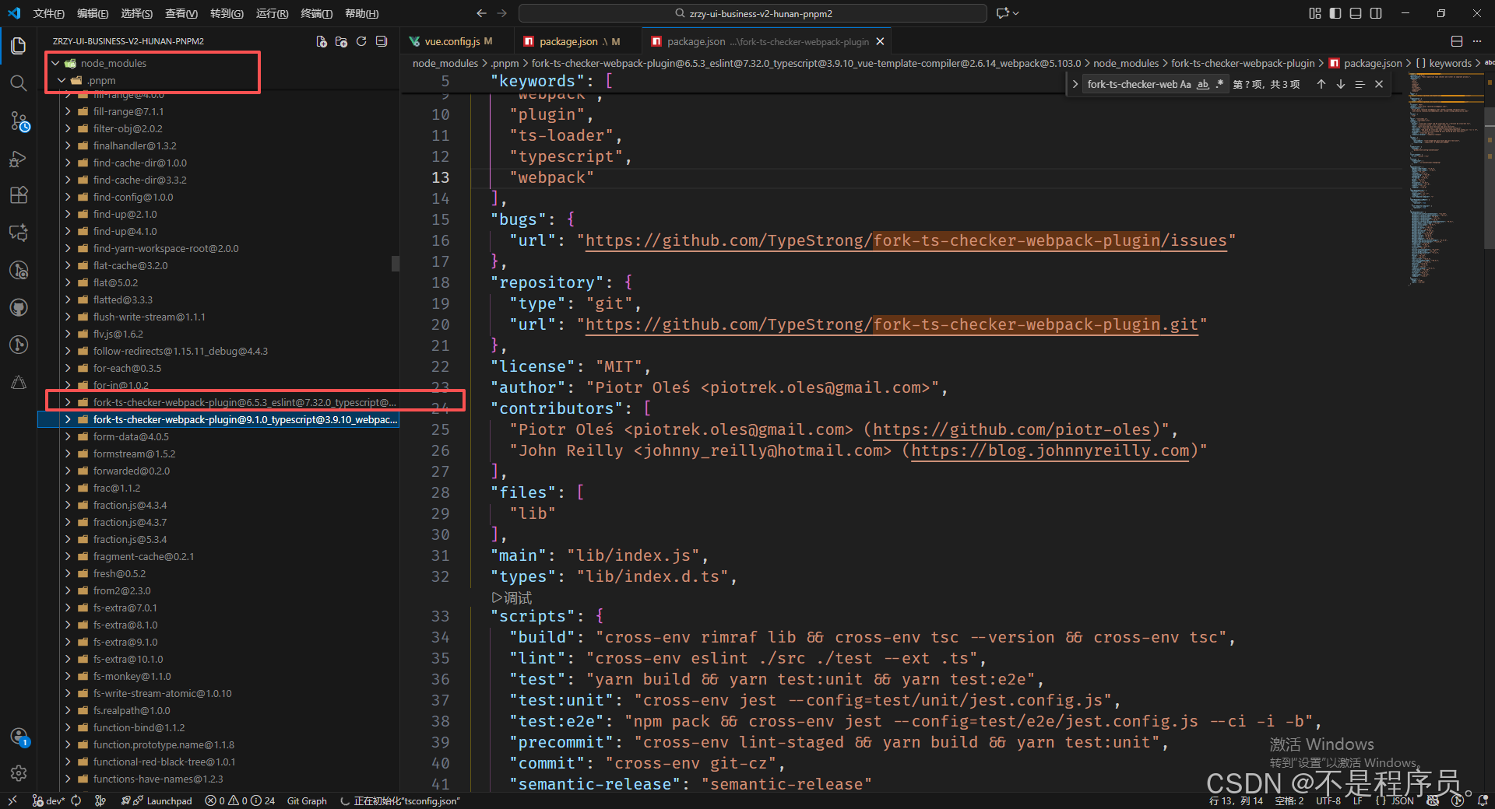The height and width of the screenshot is (809, 1495).
Task: Toggle whole word matching in find widget
Action: pos(1203,84)
